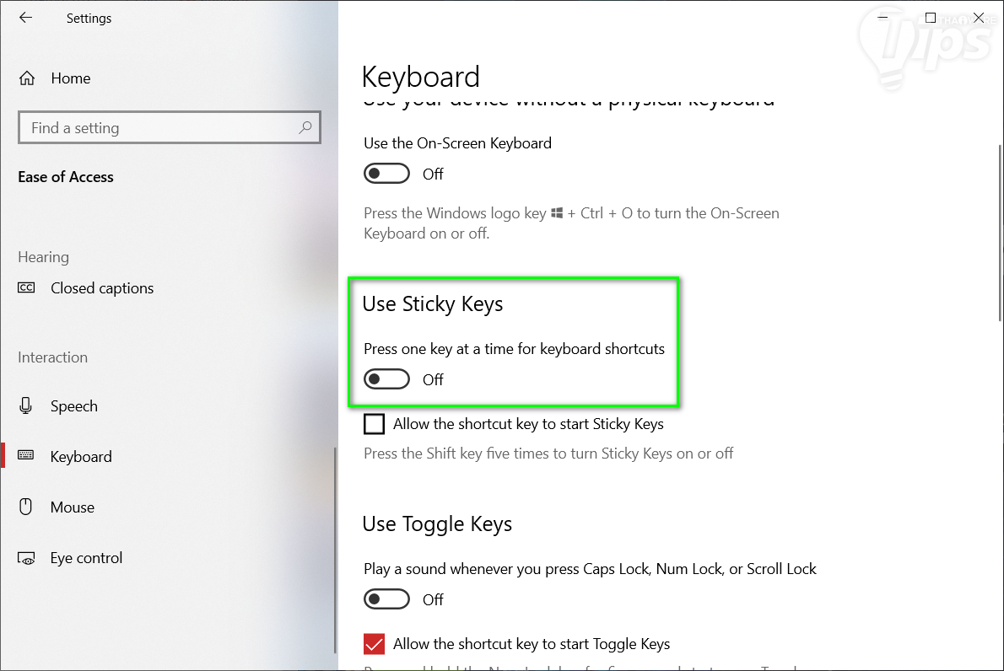This screenshot has height=671, width=1004.
Task: Maximize the Settings window
Action: pos(931,18)
